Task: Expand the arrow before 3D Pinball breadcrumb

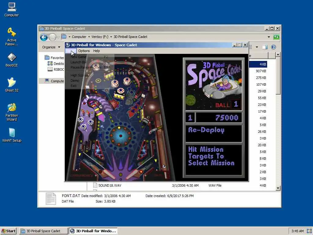Action: pyautogui.click(x=111, y=37)
